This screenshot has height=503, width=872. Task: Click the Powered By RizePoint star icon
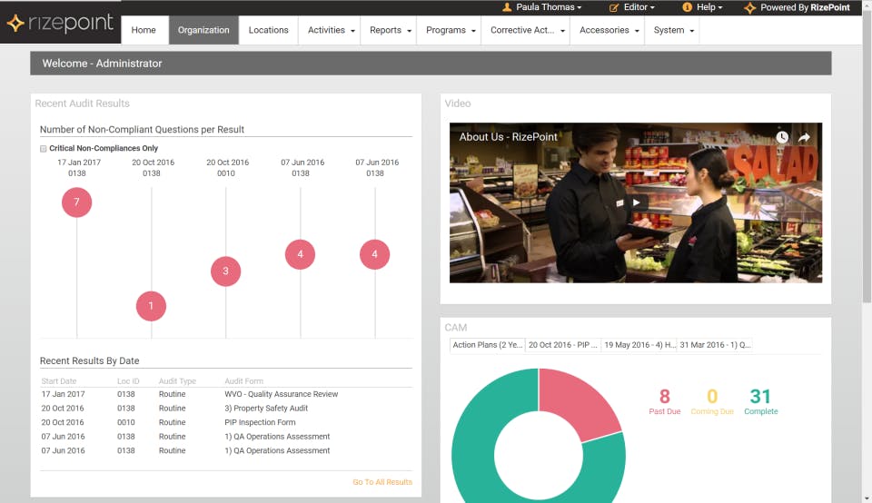pos(750,8)
